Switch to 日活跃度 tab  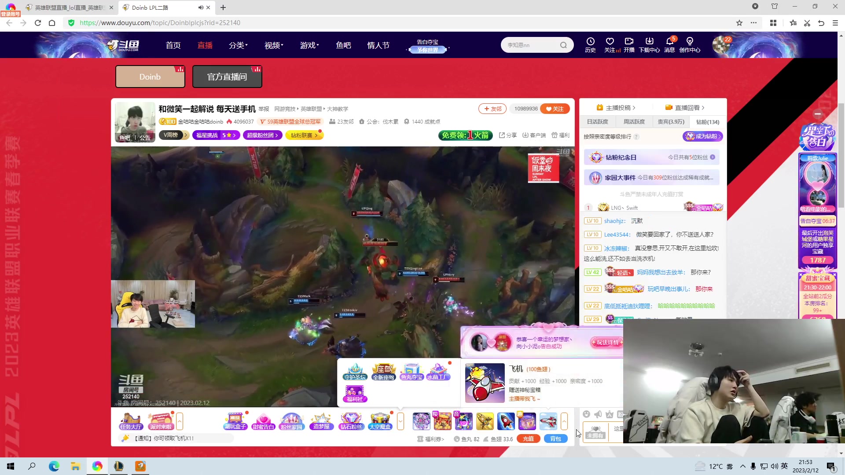pos(597,122)
